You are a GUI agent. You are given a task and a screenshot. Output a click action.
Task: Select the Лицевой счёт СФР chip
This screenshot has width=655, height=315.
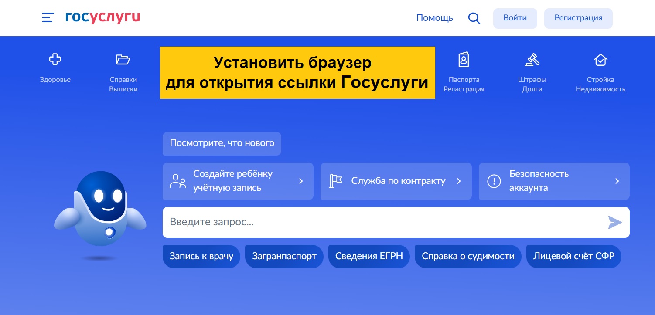574,256
